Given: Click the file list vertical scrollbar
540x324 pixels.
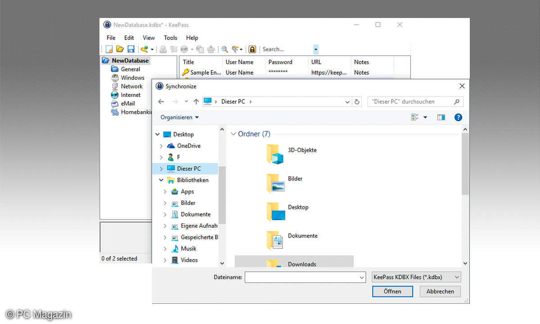Looking at the screenshot, I should point(465,164).
